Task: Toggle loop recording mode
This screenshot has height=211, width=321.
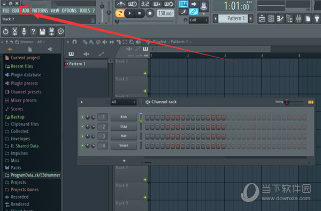Action: (x=169, y=4)
